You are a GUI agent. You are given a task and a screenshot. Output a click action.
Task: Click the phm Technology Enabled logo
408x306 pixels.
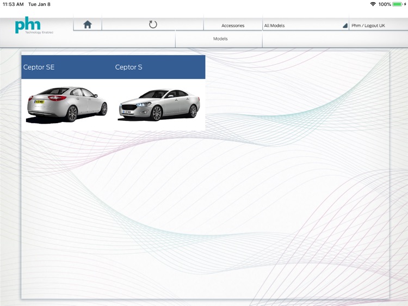(34, 26)
